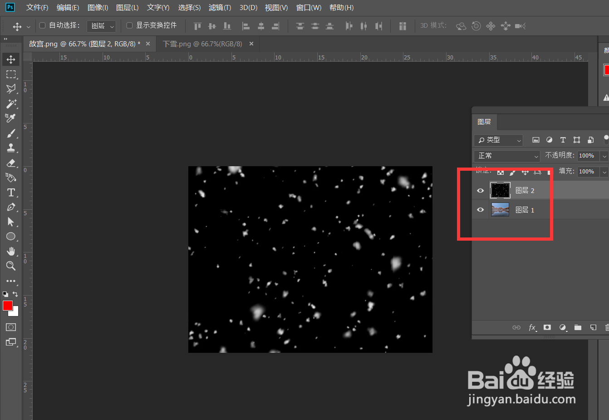
Task: Select the Zoom tool
Action: pyautogui.click(x=11, y=266)
